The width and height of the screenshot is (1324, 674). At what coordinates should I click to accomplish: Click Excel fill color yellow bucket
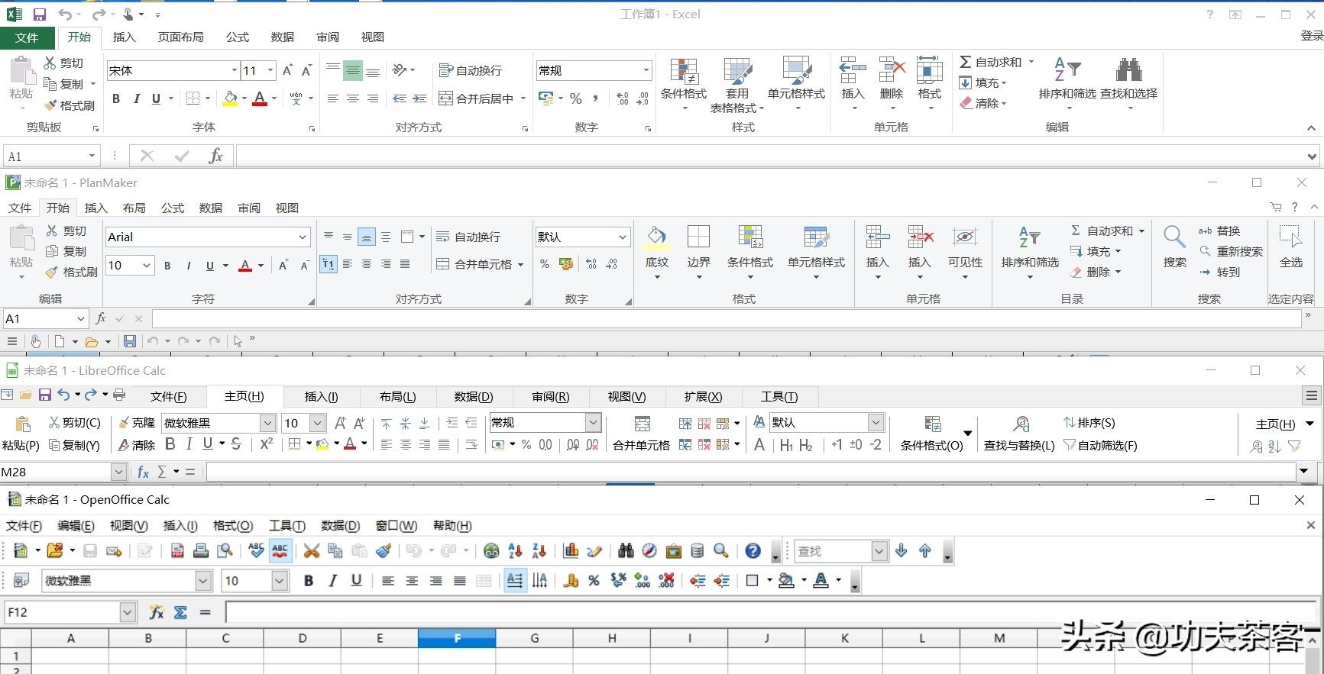tap(230, 98)
